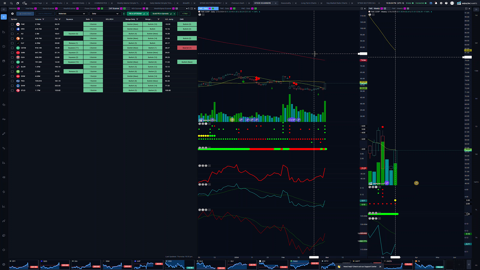Tick the checkbox for DOW row
480x270 pixels.
point(12,76)
